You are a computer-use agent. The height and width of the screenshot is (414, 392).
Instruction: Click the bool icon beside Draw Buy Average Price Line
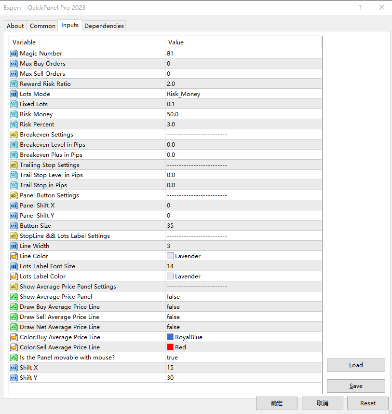[x=14, y=307]
